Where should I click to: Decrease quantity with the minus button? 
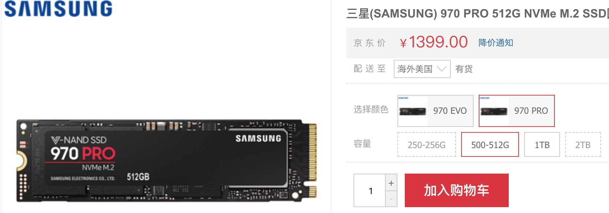[x=391, y=199]
